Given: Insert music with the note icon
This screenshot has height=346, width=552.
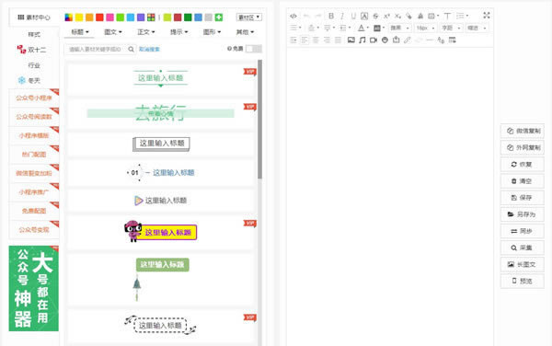Looking at the screenshot, I should (x=362, y=40).
